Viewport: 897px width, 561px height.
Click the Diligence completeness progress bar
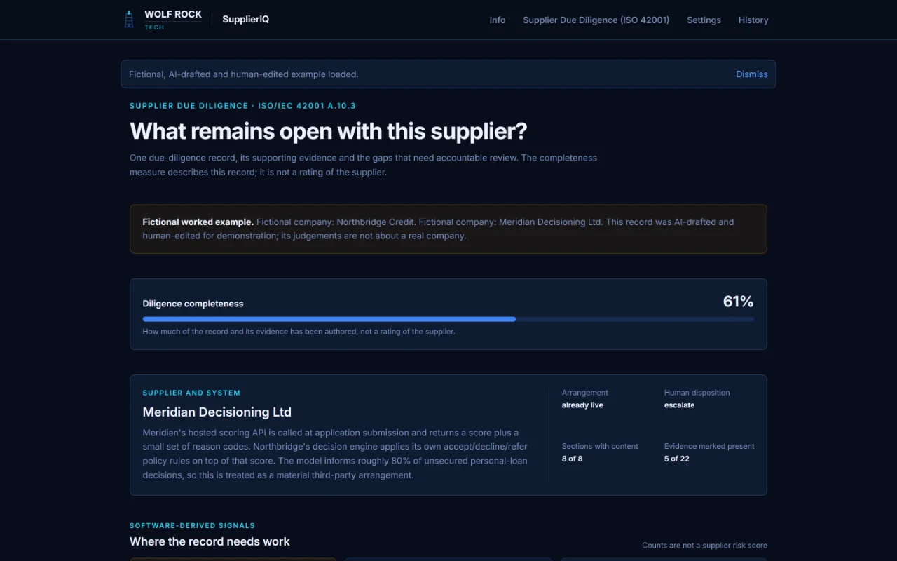coord(448,319)
